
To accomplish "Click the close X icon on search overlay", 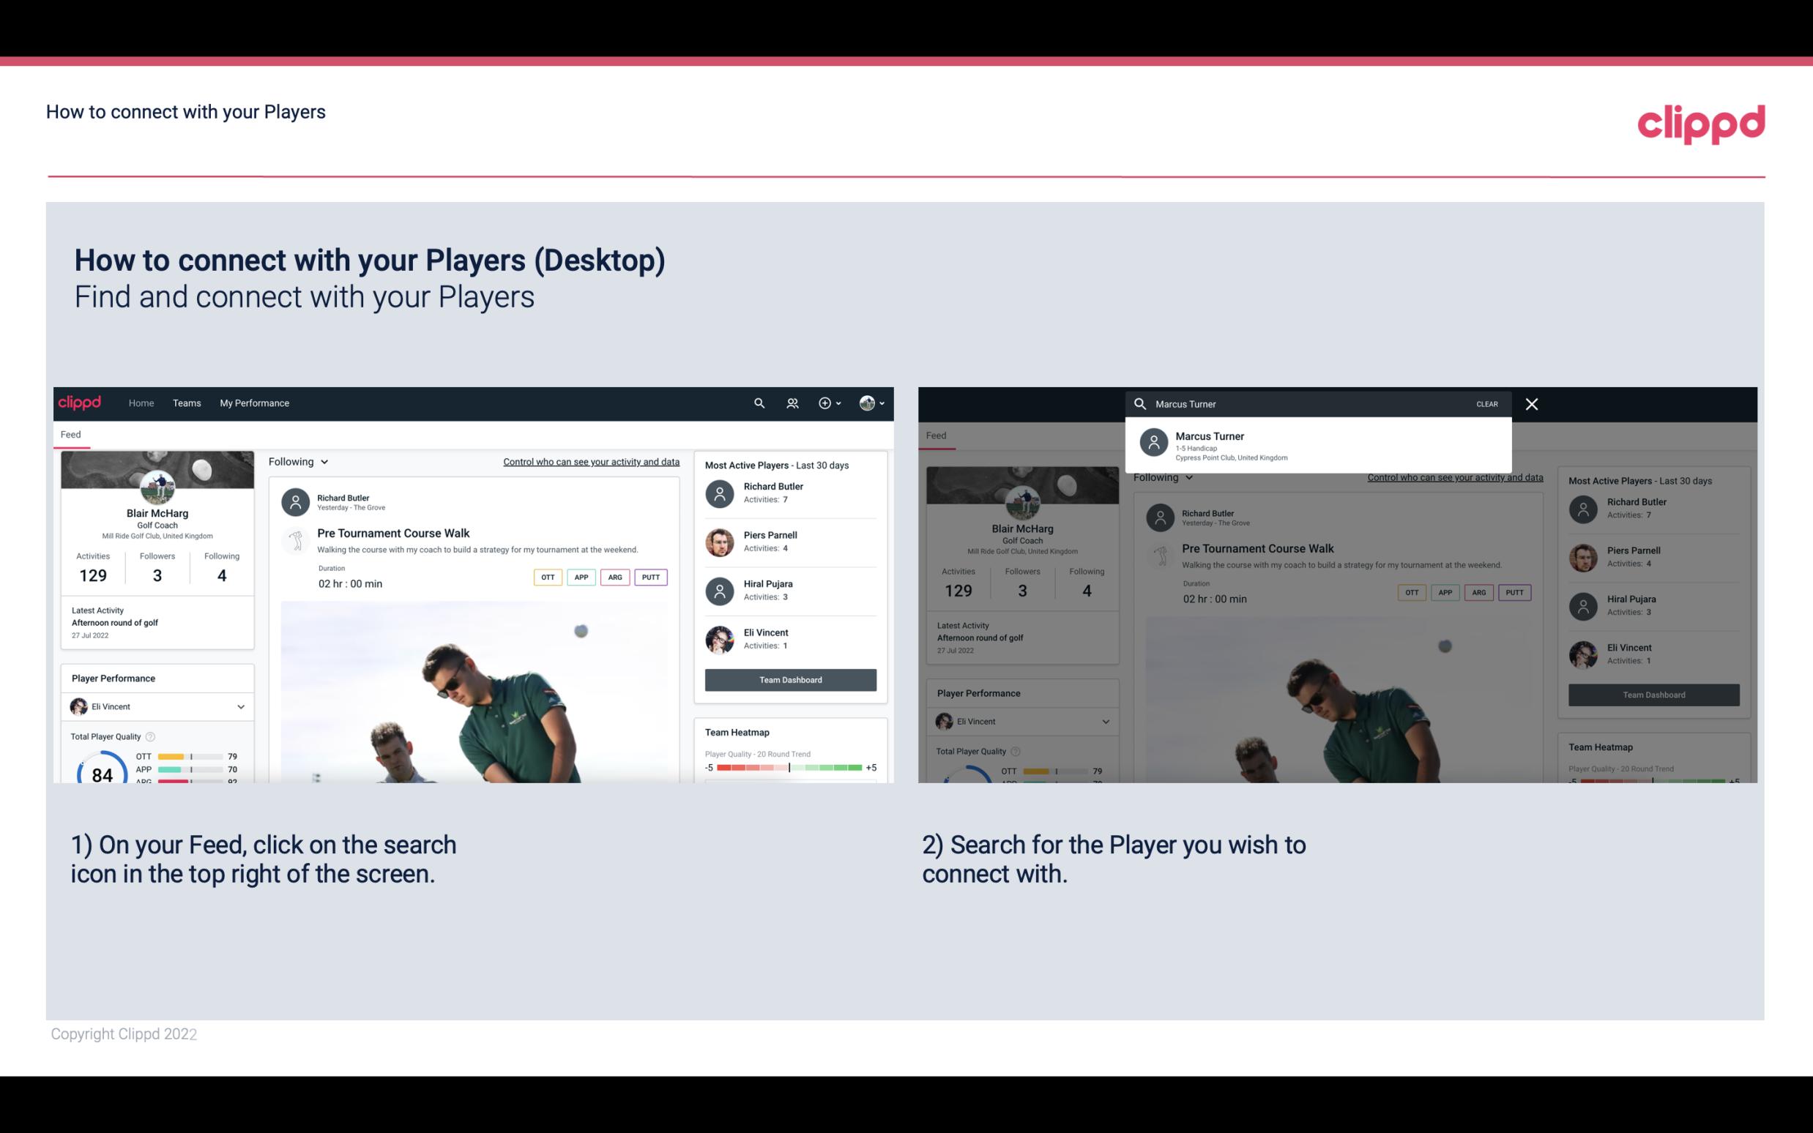I will tap(1533, 403).
